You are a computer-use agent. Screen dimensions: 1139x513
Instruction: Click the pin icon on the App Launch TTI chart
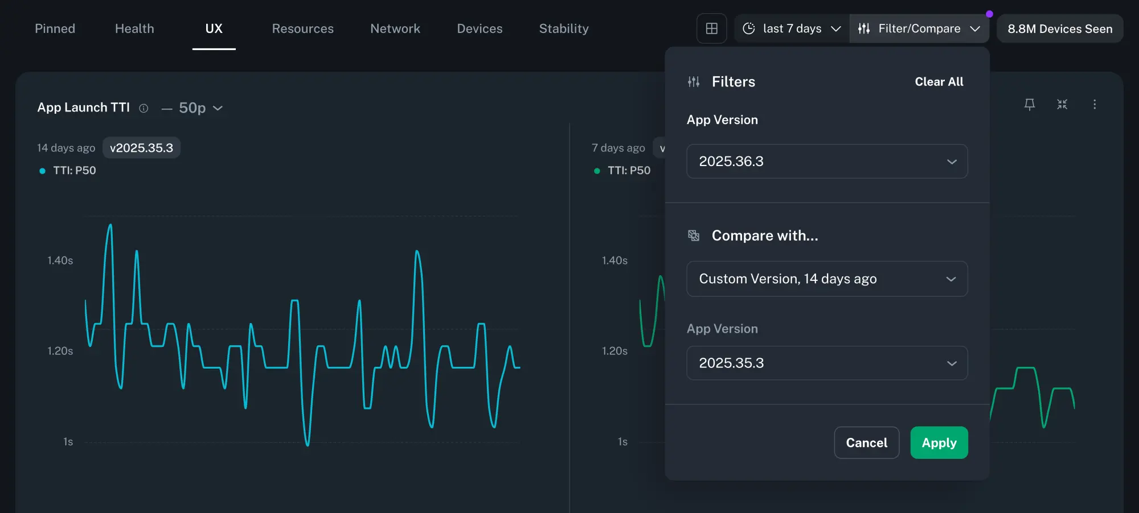tap(1030, 104)
